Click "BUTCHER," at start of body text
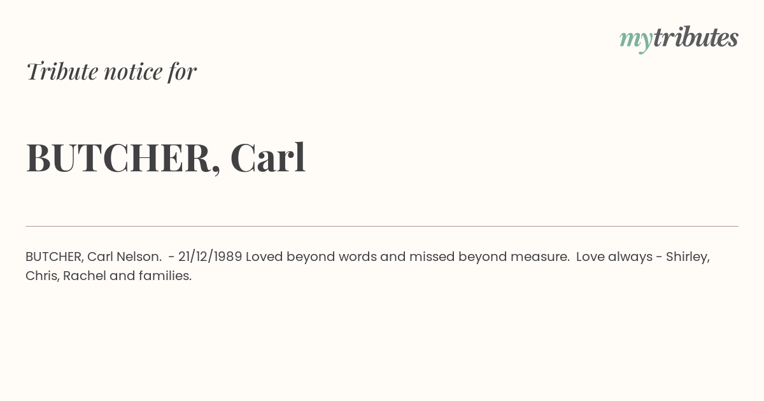This screenshot has width=764, height=401. 55,257
